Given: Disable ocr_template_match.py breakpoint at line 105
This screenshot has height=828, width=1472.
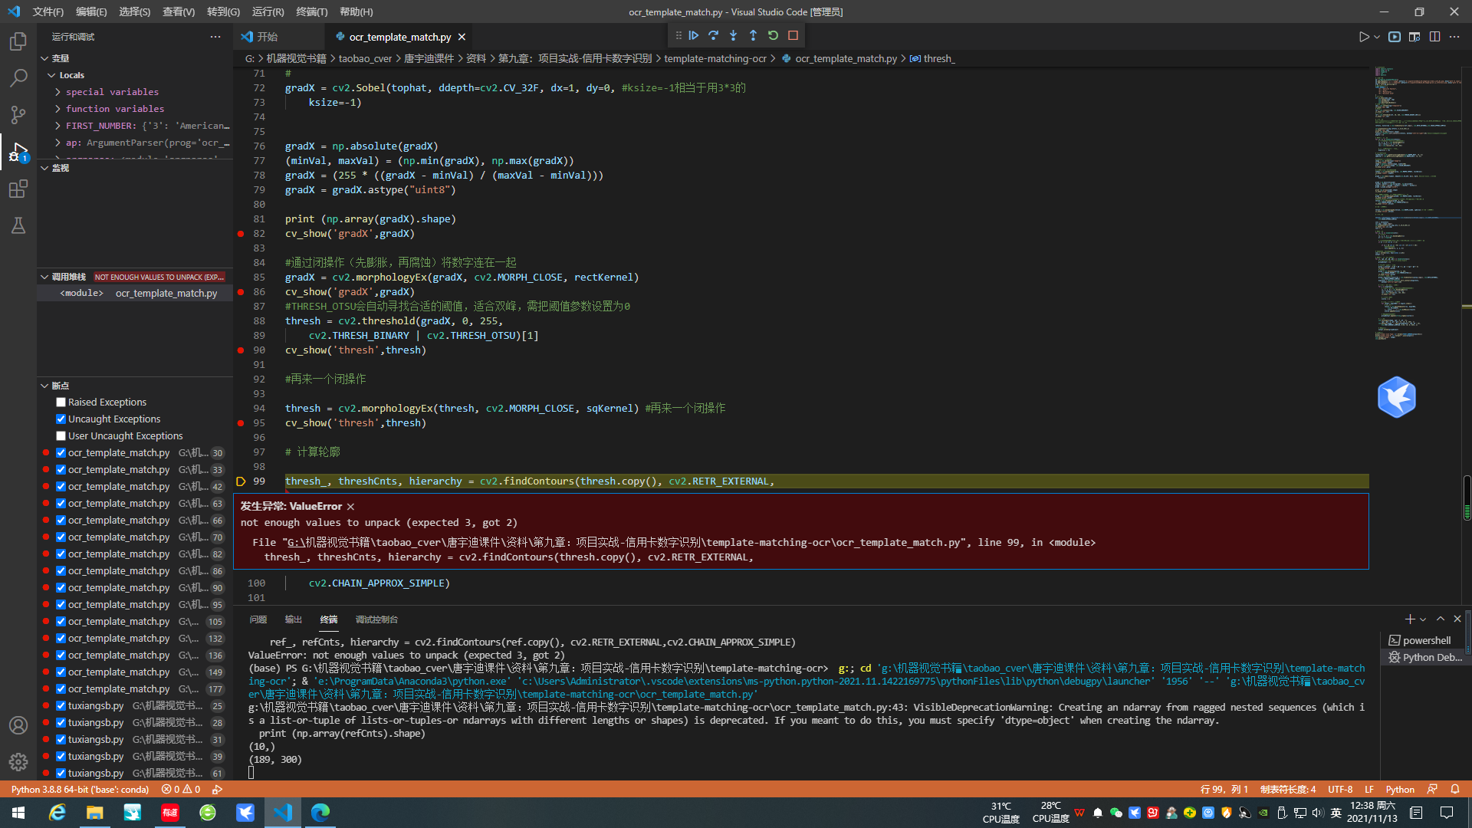Looking at the screenshot, I should coord(61,622).
